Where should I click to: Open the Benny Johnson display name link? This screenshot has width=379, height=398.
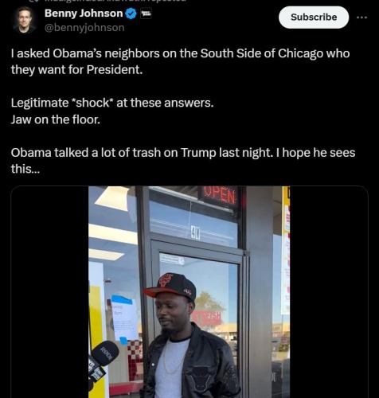84,14
